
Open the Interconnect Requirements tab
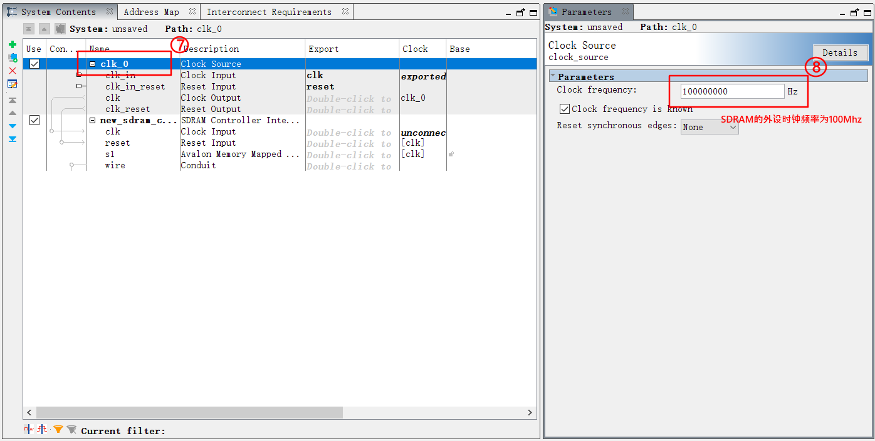pyautogui.click(x=270, y=11)
